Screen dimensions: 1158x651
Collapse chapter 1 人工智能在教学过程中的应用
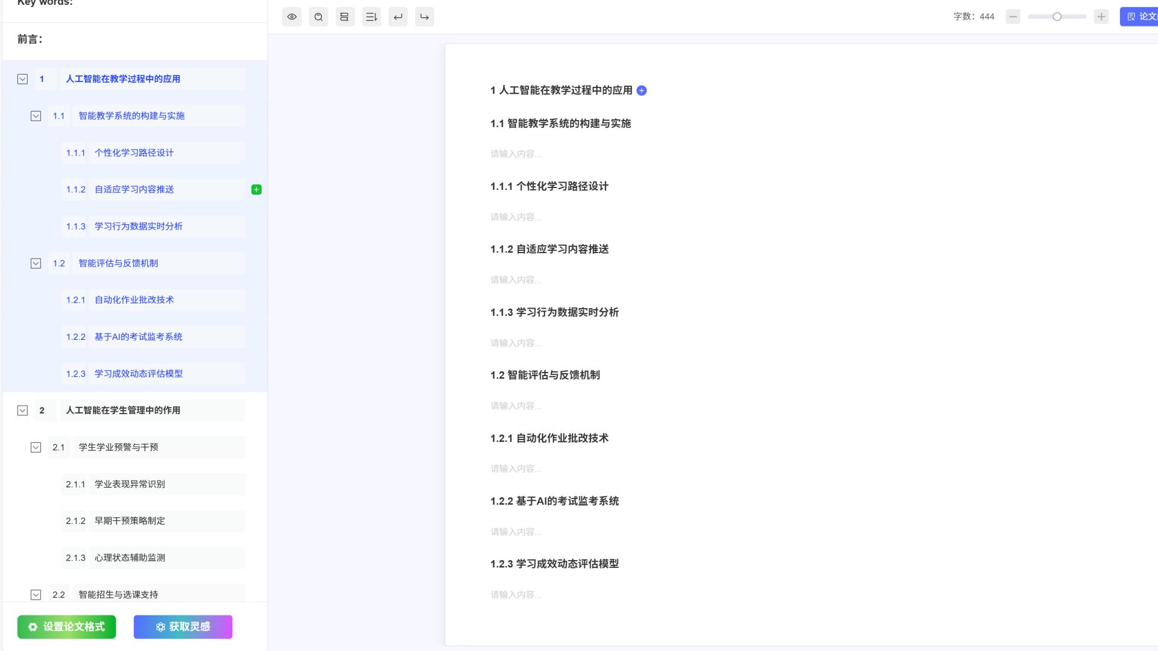pos(22,79)
